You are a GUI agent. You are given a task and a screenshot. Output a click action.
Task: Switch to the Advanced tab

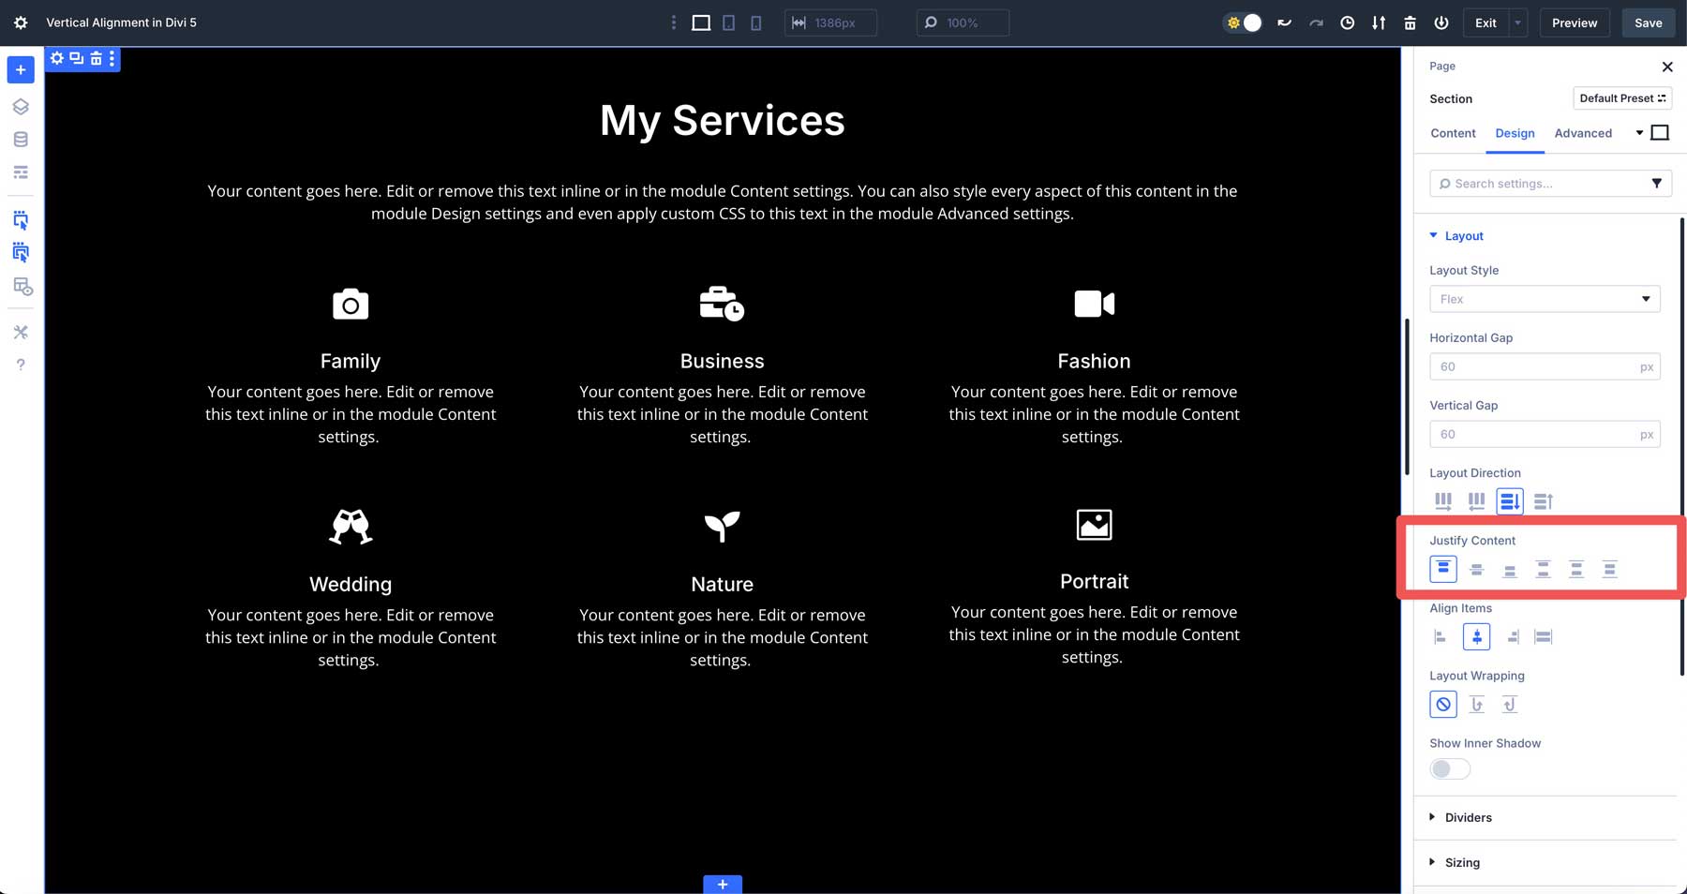point(1583,133)
